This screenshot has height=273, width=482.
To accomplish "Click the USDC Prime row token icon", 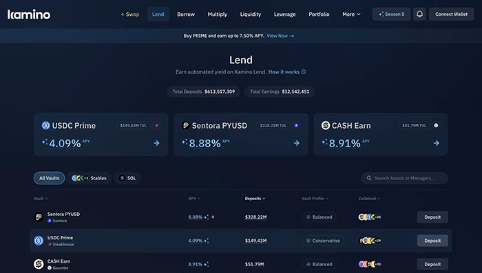I will click(39, 241).
